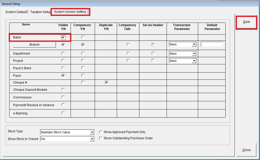Toggle the Branch Compulsory checkbox
The height and width of the screenshot is (160, 260).
click(x=83, y=45)
